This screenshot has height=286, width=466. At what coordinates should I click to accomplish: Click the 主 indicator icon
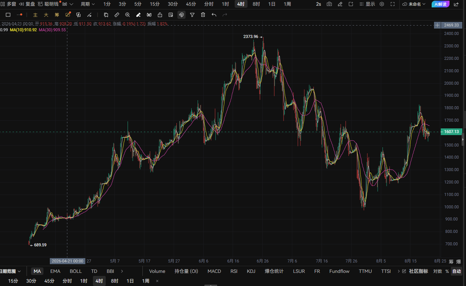(35, 15)
